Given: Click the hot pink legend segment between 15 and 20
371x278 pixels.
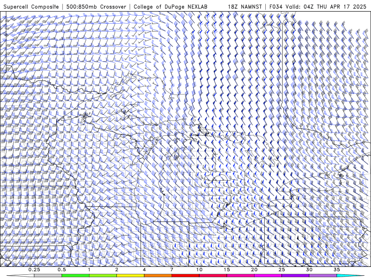Looking at the screenshot, I should (x=240, y=276).
